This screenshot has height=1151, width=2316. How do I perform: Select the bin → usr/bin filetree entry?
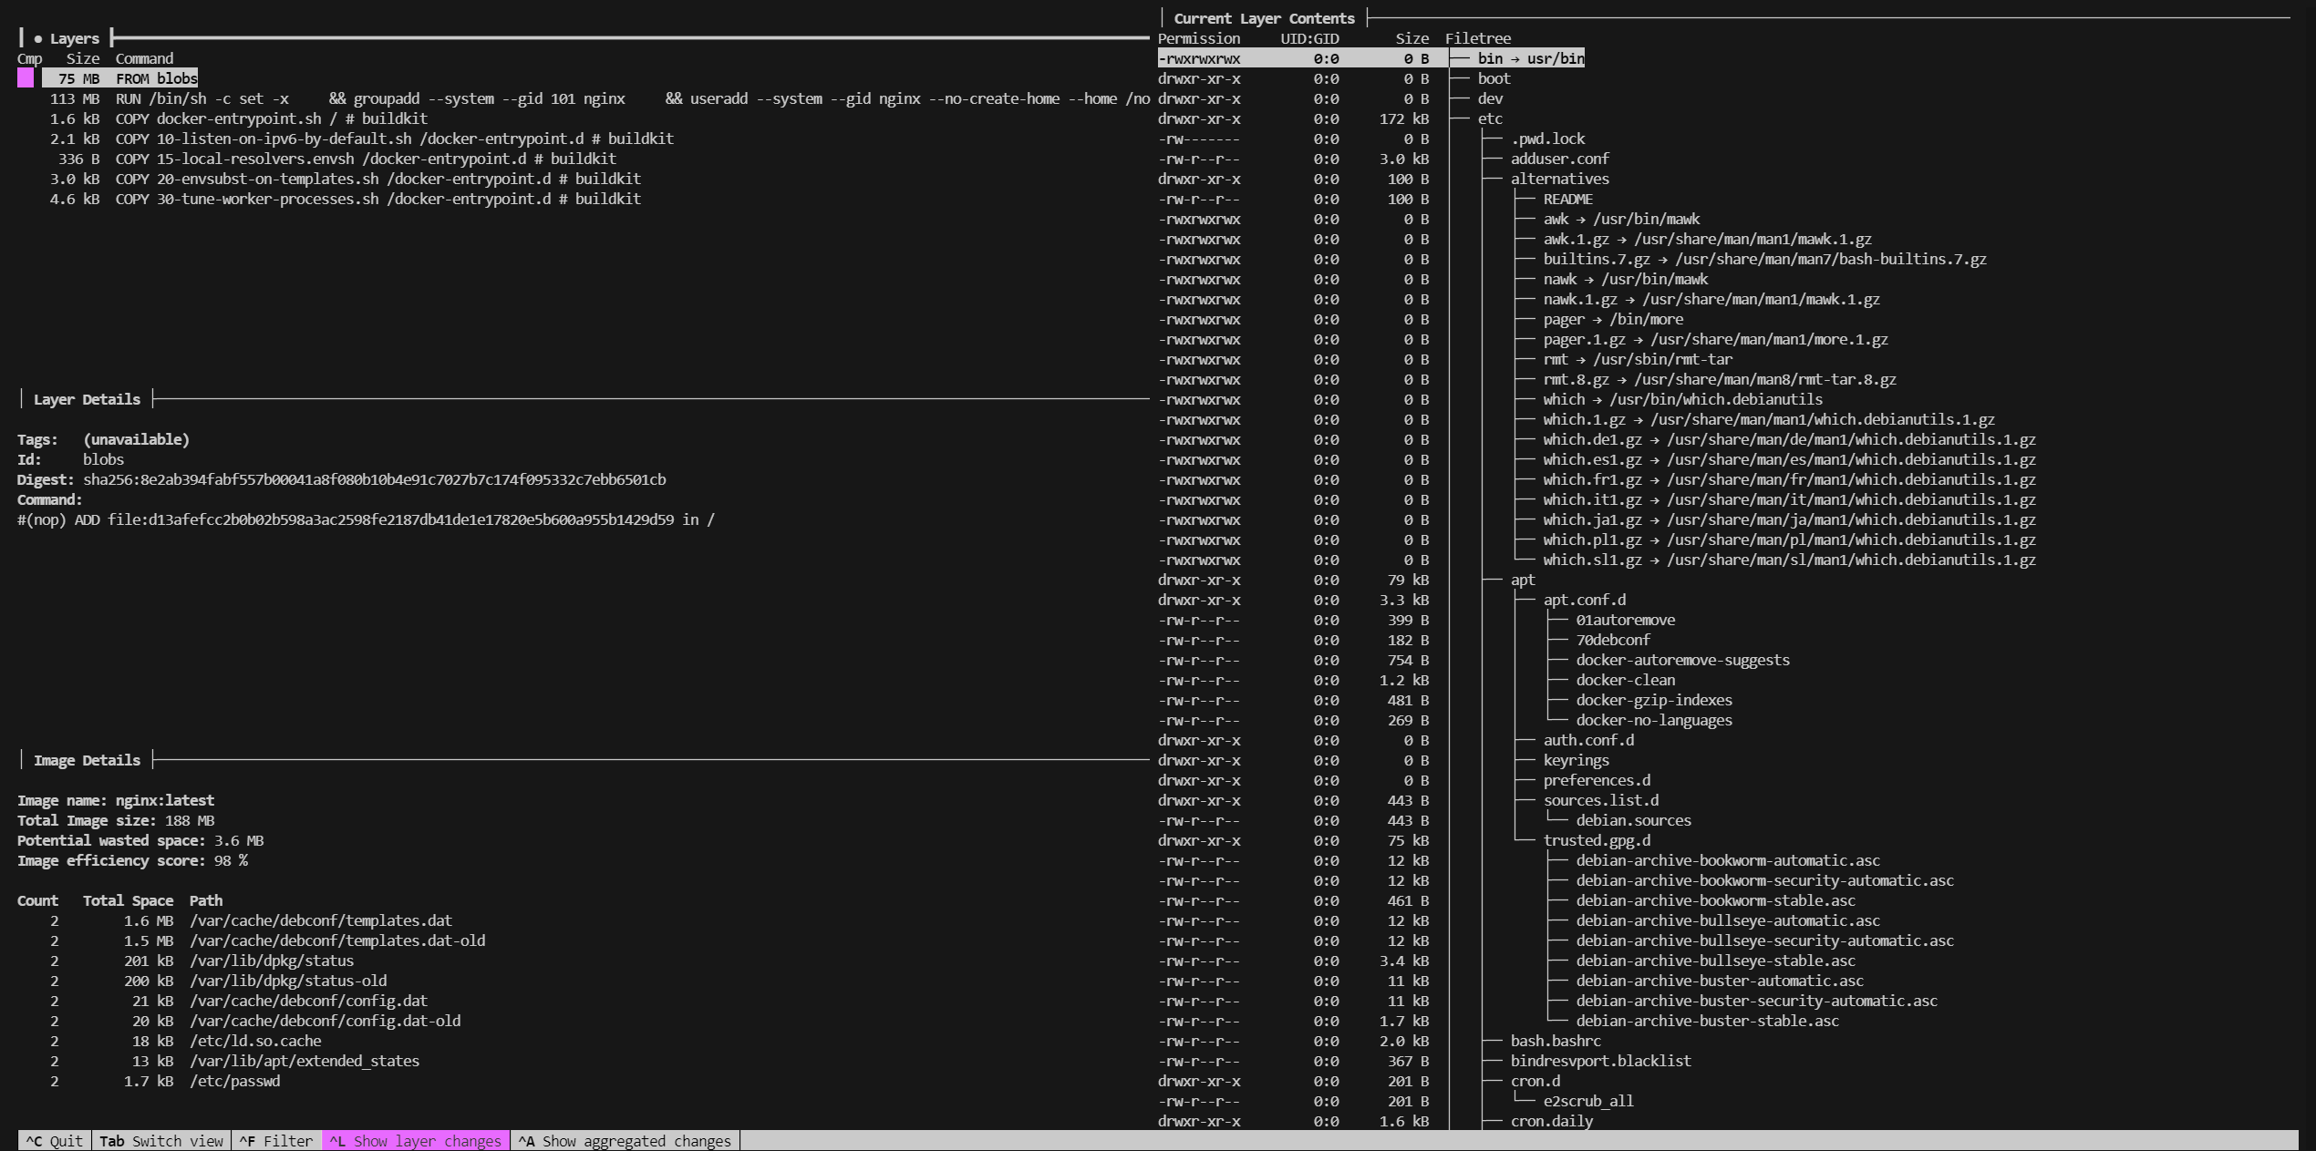1530,58
